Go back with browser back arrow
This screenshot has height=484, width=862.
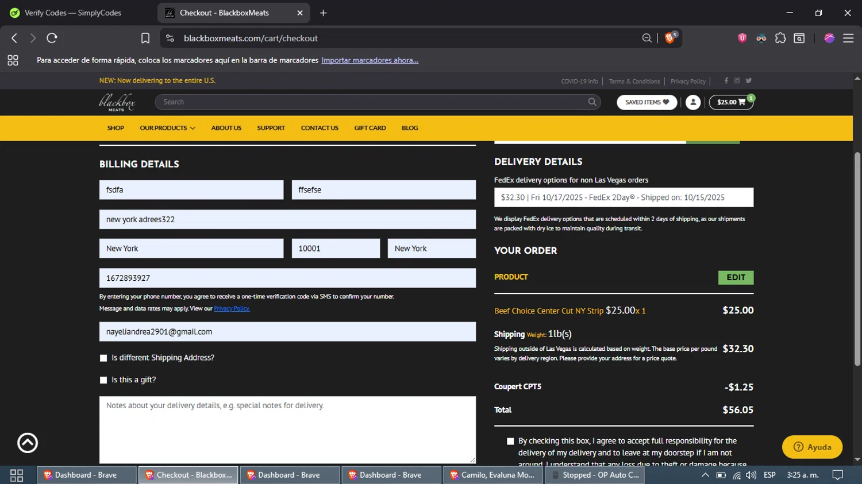click(14, 38)
